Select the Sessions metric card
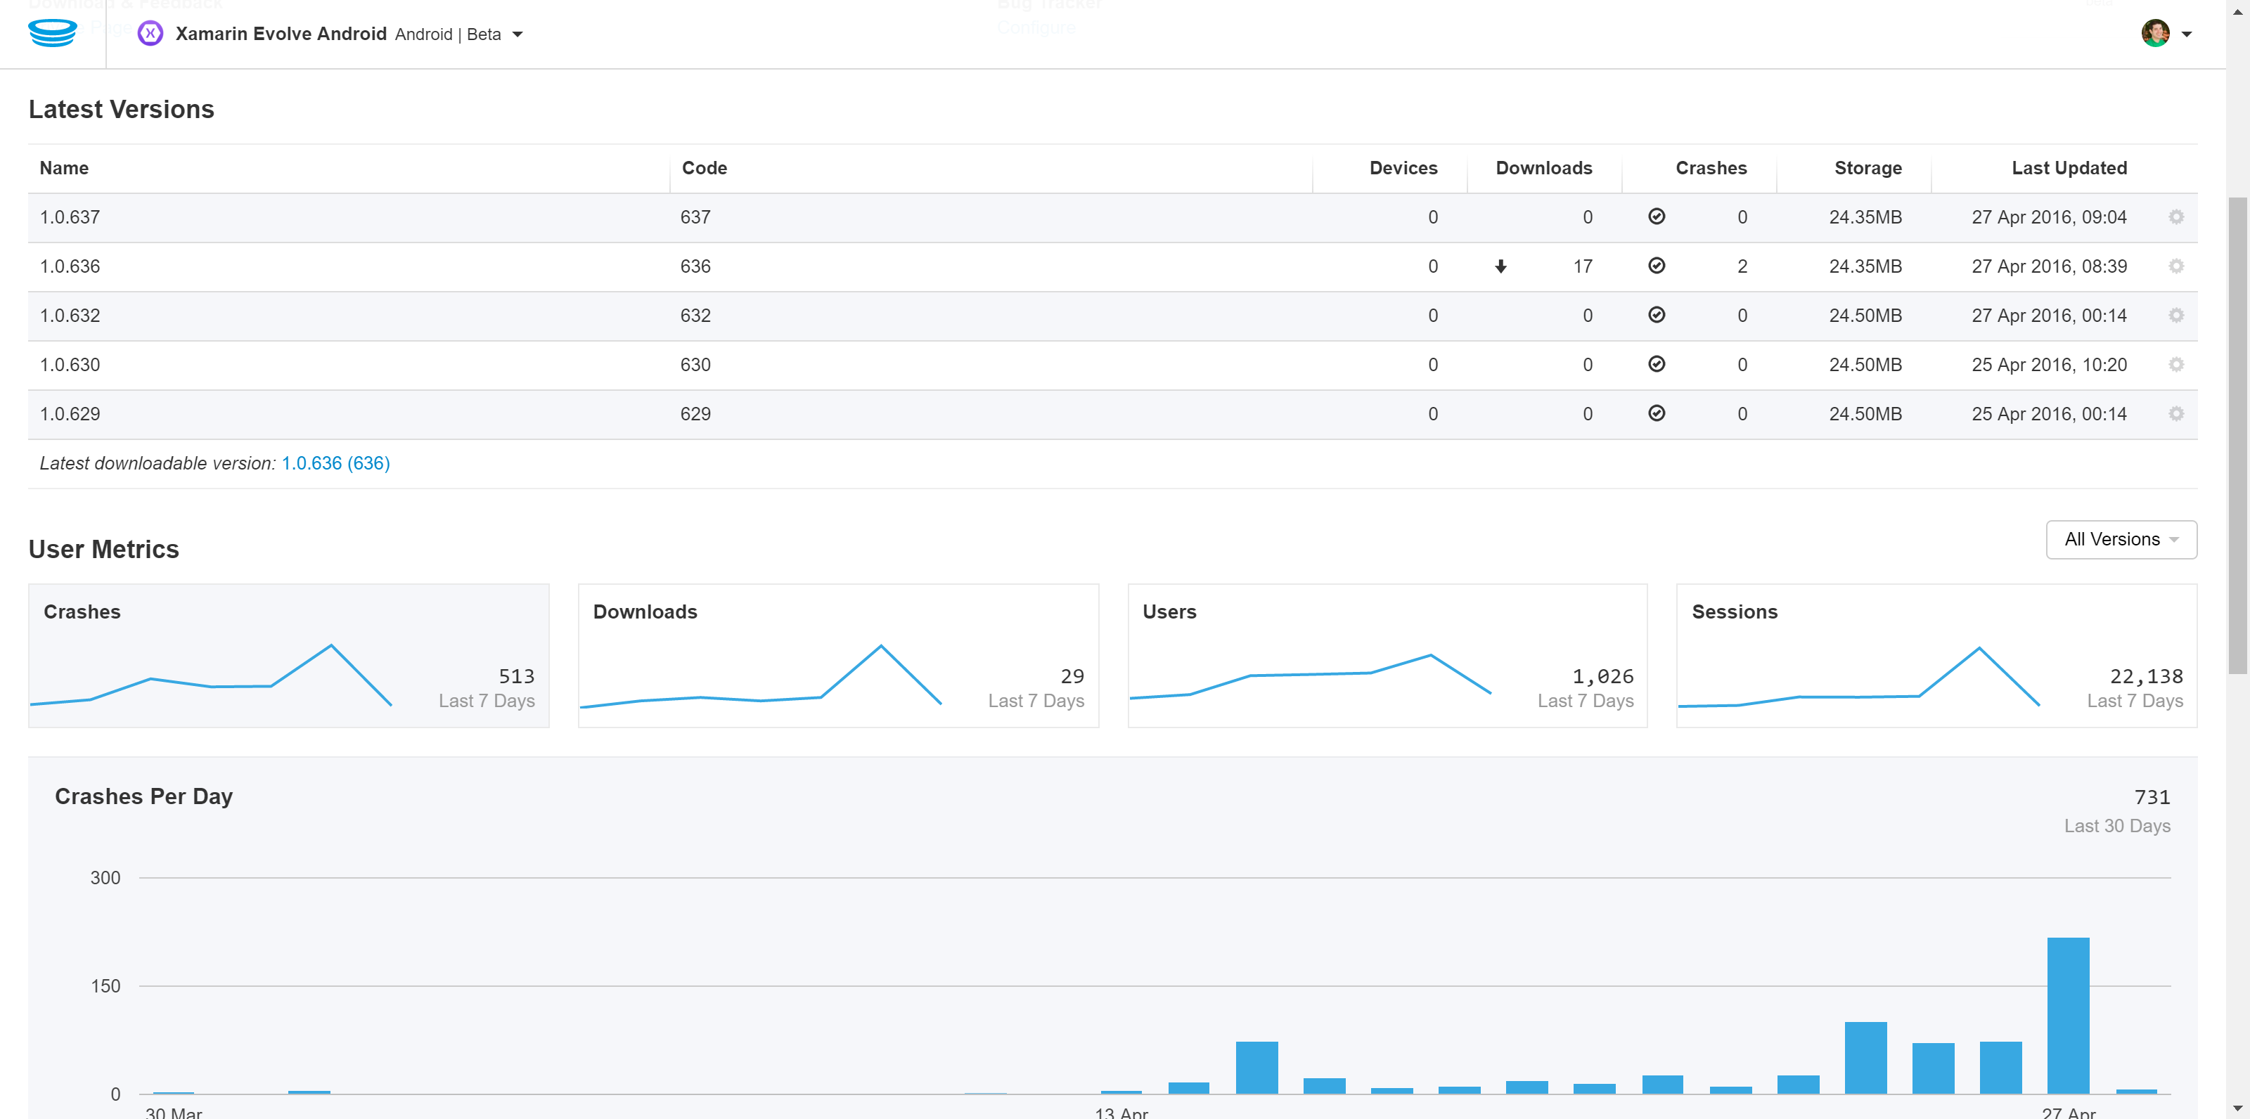 [1936, 656]
